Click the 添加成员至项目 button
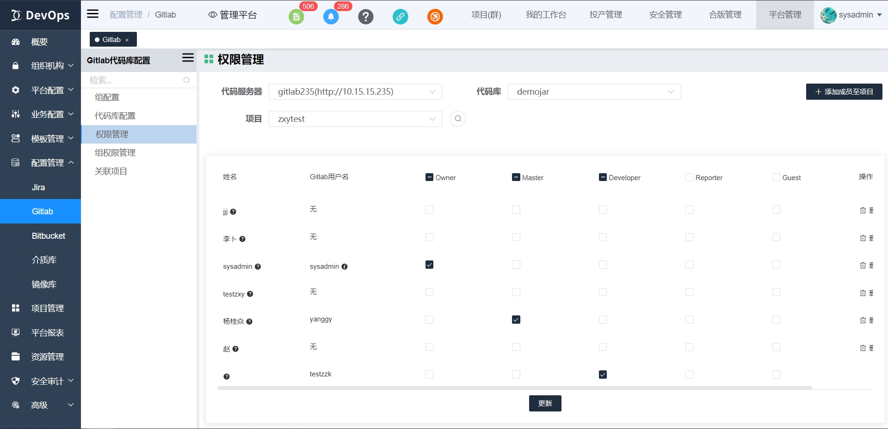 [844, 91]
